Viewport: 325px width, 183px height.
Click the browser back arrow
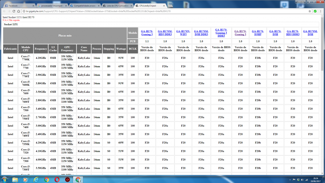pyautogui.click(x=4, y=11)
